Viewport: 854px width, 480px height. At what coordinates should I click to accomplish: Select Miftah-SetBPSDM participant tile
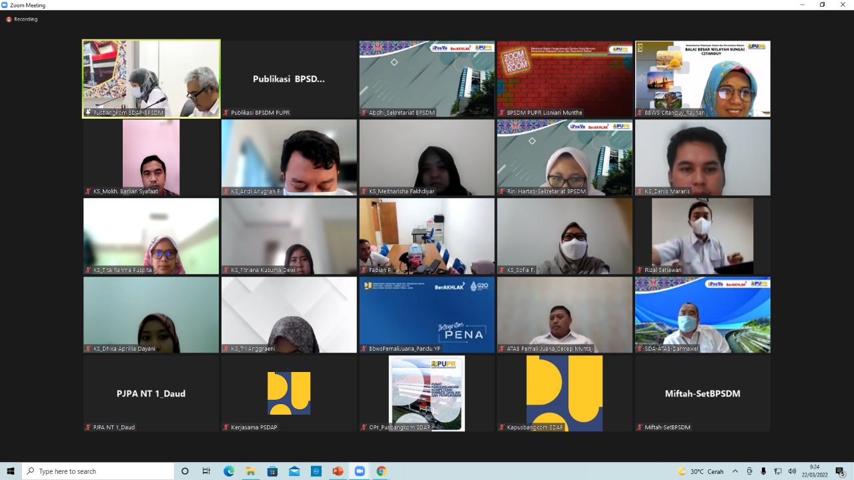click(703, 393)
